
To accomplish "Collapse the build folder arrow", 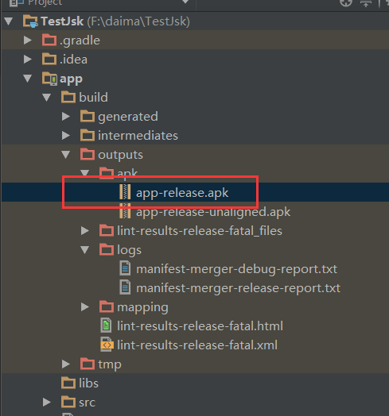I will coord(47,98).
